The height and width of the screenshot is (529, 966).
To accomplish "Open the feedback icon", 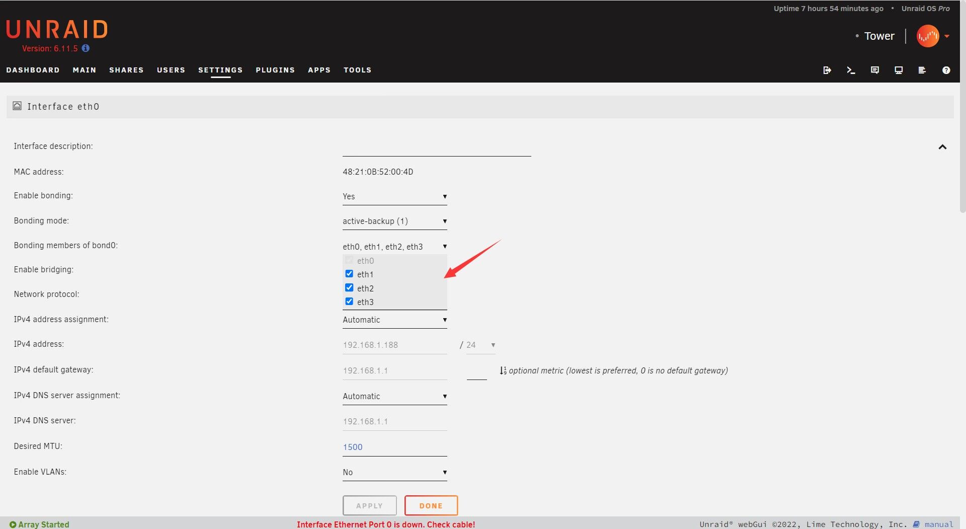I will 875,70.
